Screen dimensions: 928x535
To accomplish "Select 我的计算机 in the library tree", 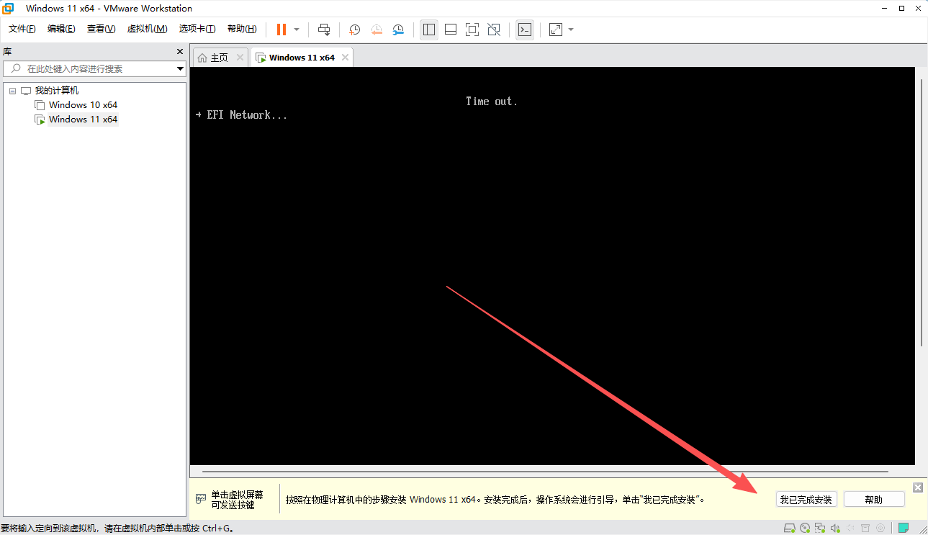I will [x=57, y=91].
